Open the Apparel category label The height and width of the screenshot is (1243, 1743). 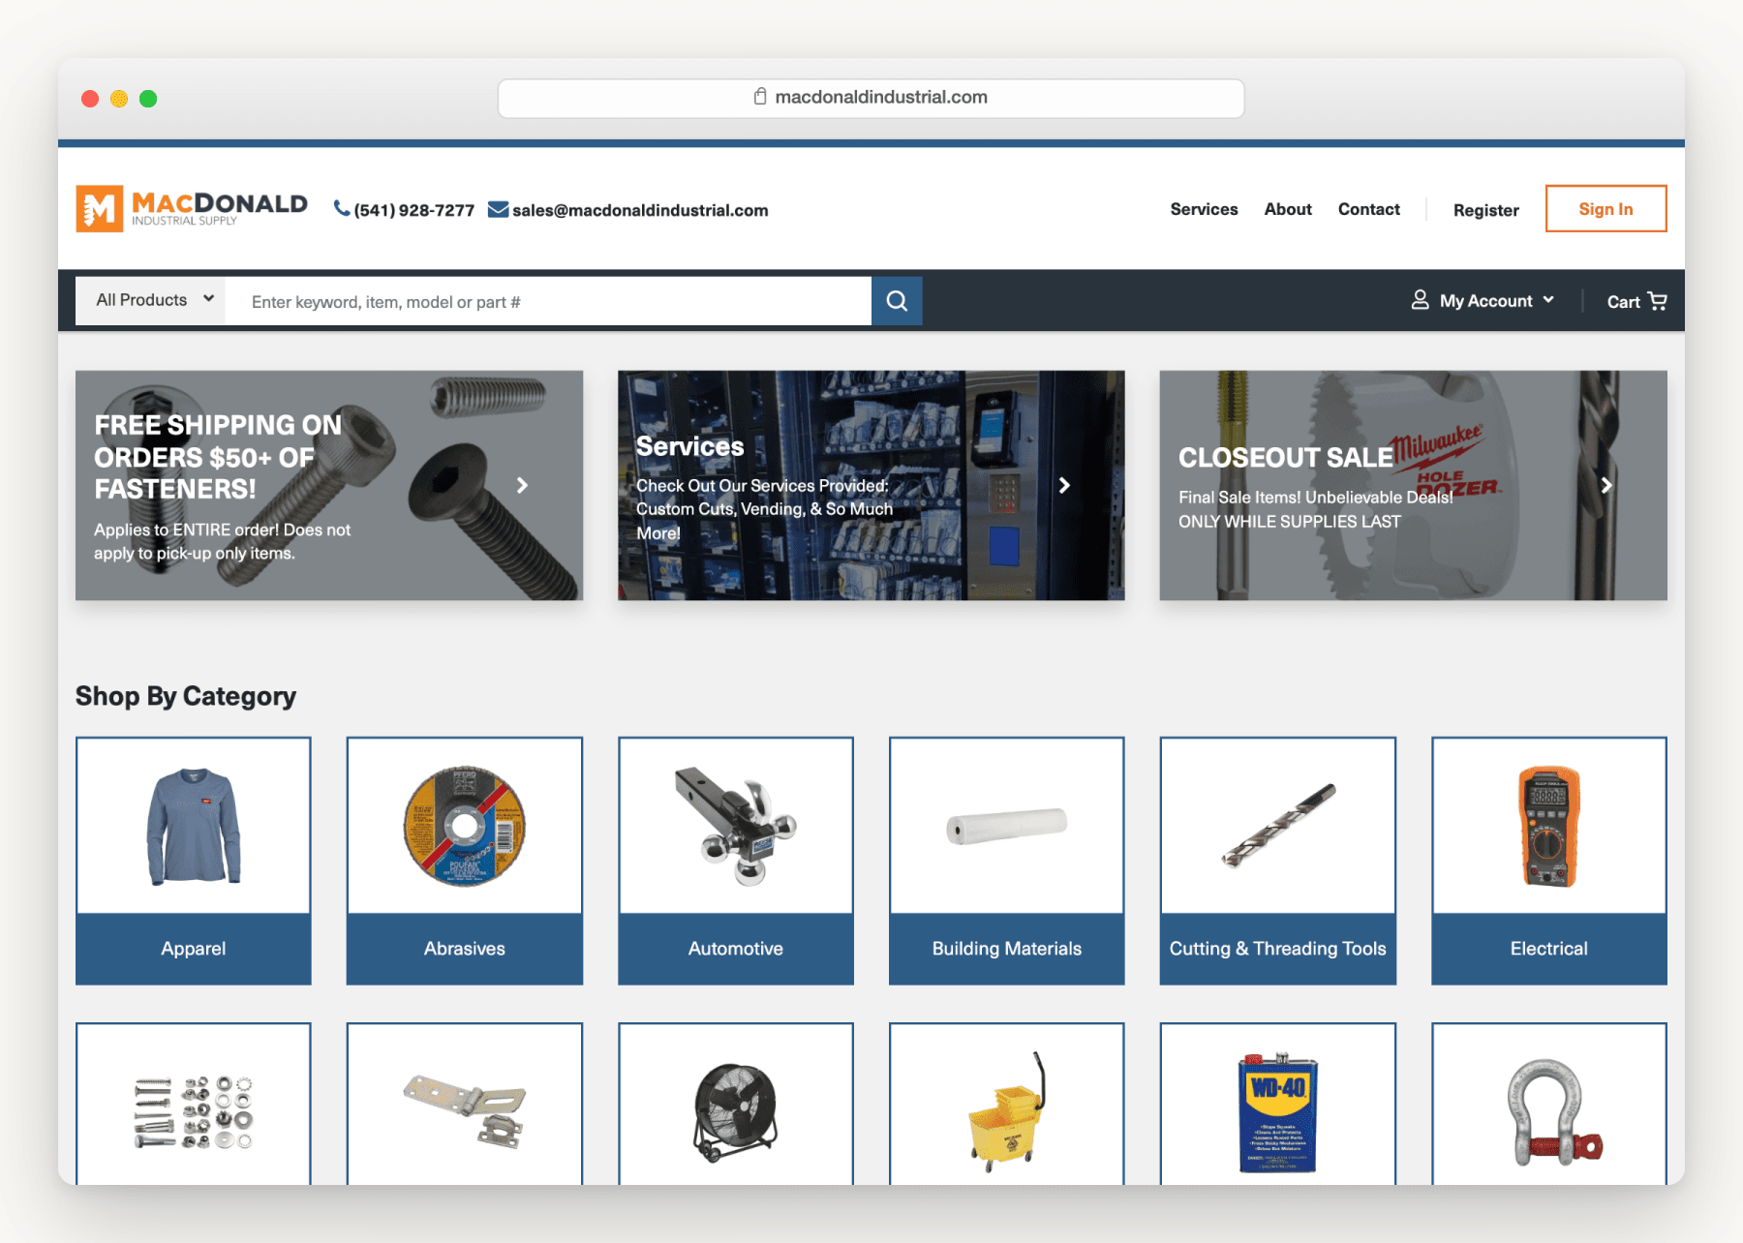click(x=194, y=949)
